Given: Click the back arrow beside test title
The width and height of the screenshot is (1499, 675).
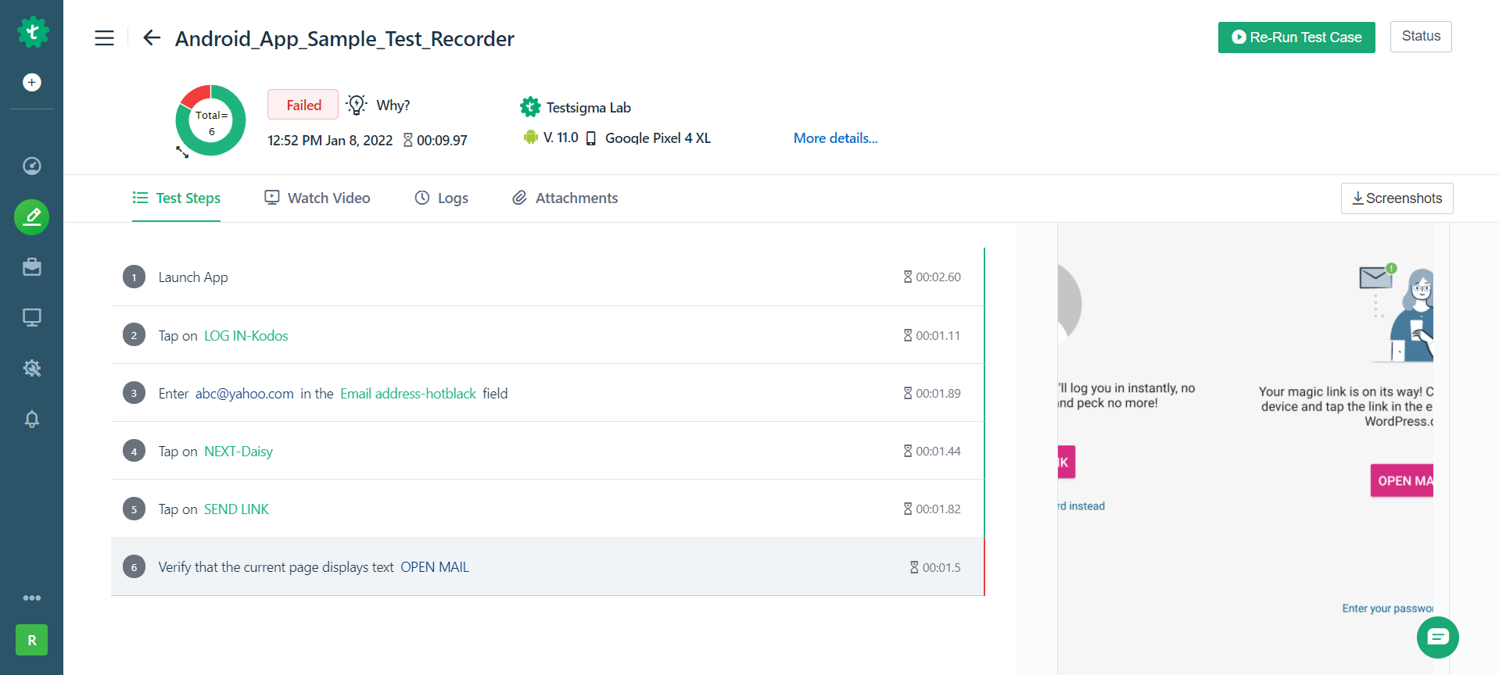Looking at the screenshot, I should tap(152, 37).
